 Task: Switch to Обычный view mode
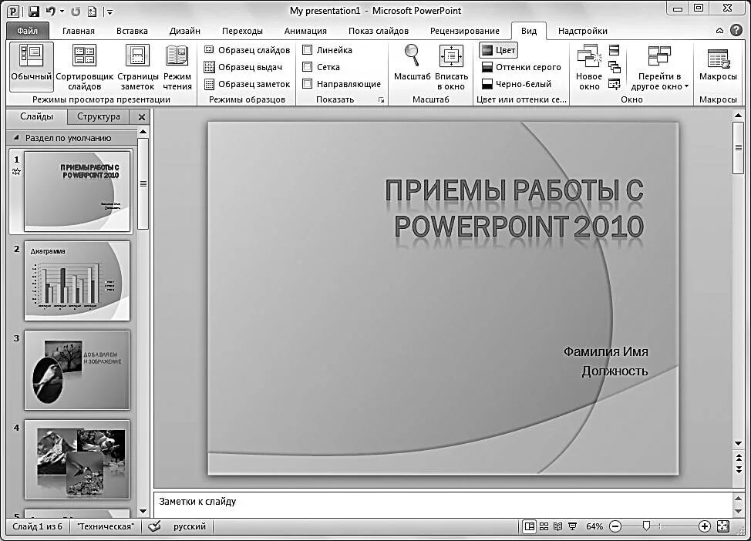click(x=31, y=66)
